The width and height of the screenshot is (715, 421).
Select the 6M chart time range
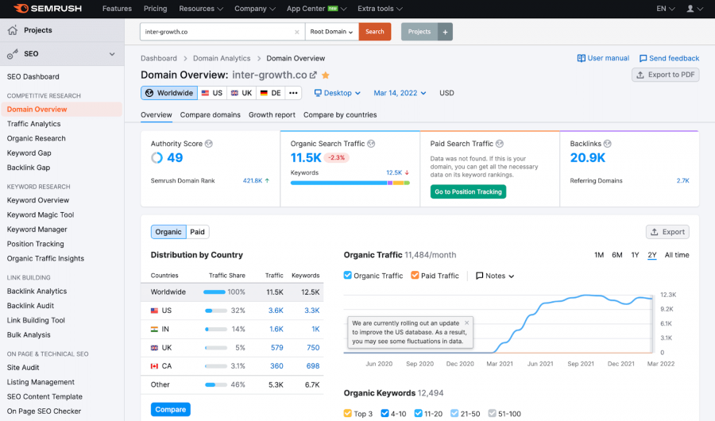pyautogui.click(x=617, y=255)
